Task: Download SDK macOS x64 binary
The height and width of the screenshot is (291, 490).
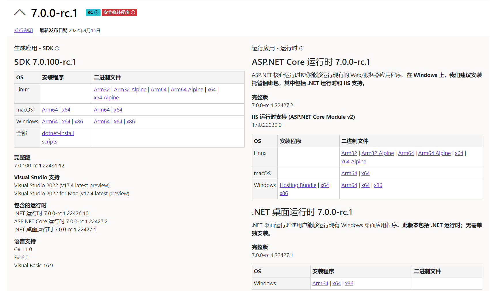Action: pyautogui.click(x=118, y=109)
